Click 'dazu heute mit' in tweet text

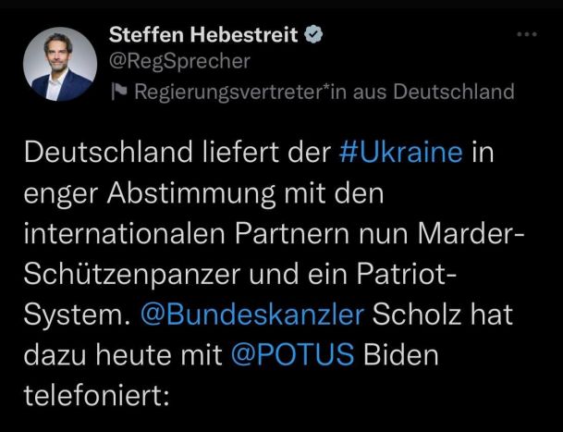[123, 355]
